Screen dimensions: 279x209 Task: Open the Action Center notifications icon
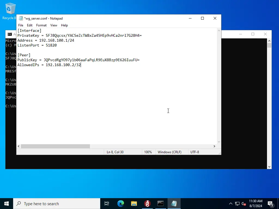271,204
